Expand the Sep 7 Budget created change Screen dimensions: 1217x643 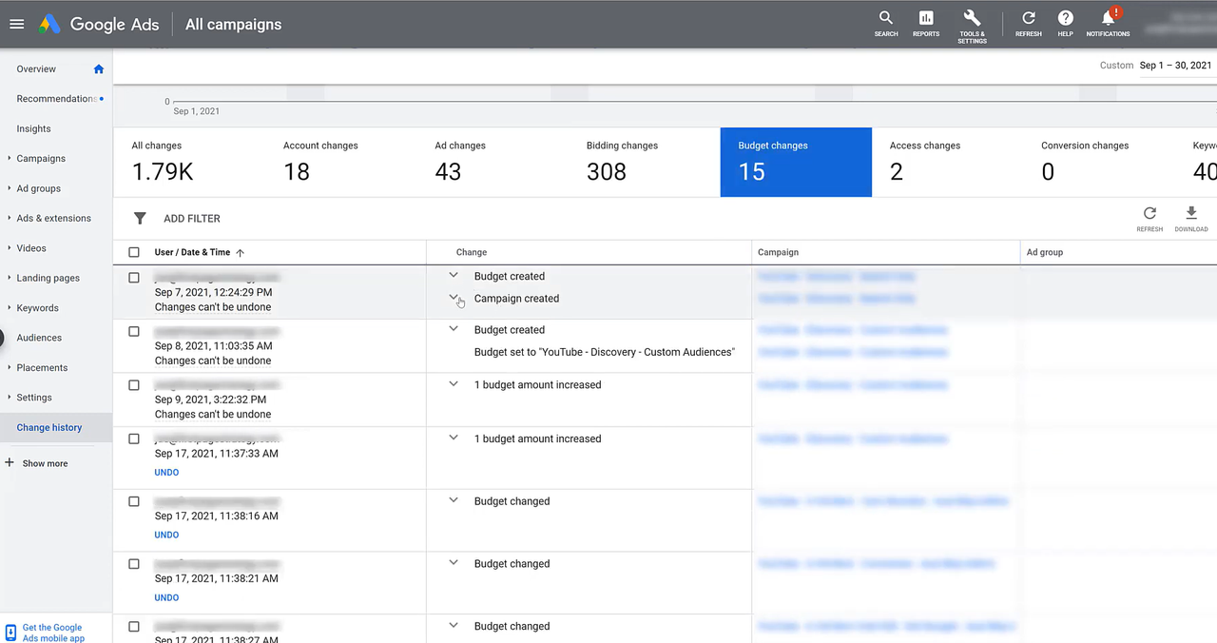(454, 276)
